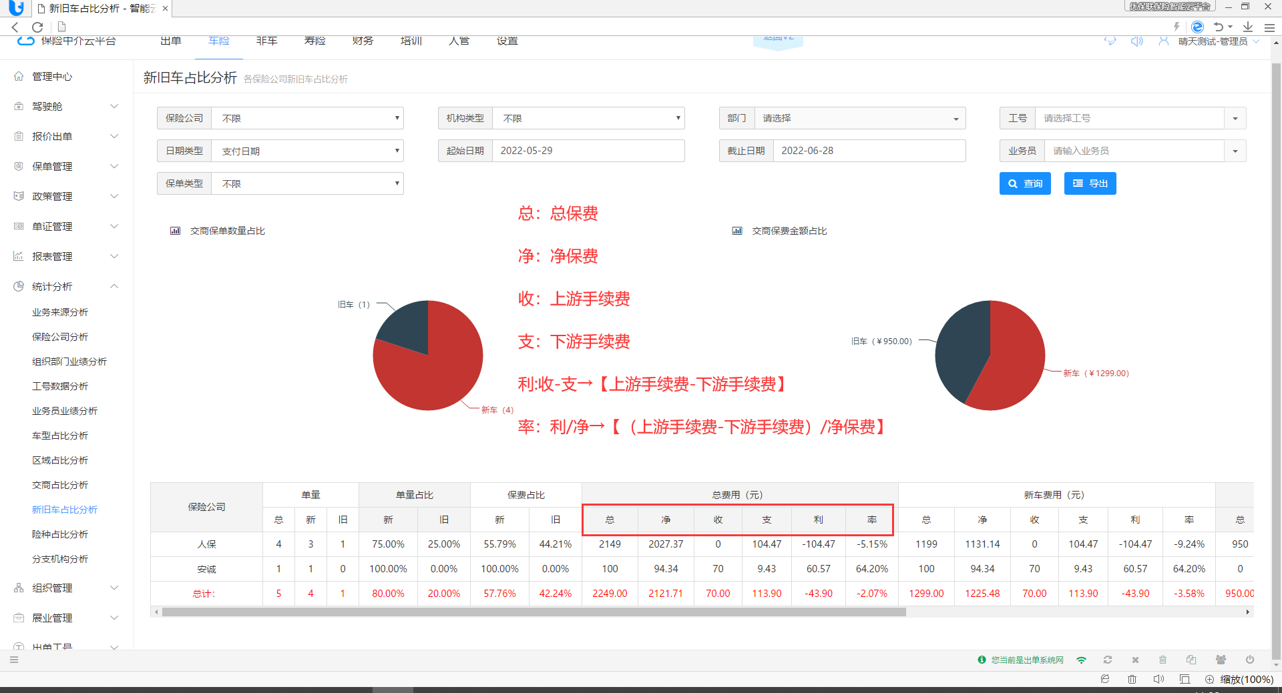
Task: Click the bar chart icon beside 交商保单数量占比
Action: [175, 231]
